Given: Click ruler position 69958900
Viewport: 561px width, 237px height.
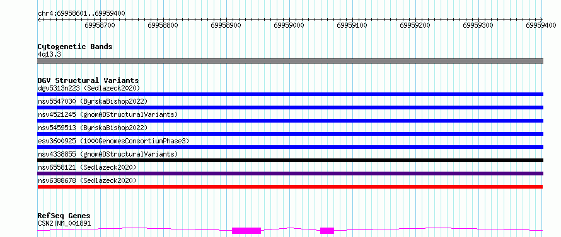Looking at the screenshot, I should point(226,25).
